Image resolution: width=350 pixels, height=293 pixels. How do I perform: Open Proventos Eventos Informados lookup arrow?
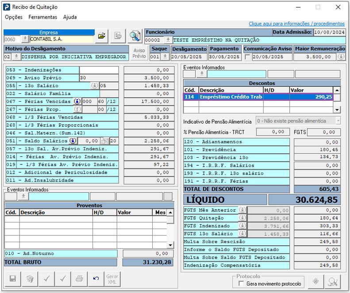coord(23,196)
